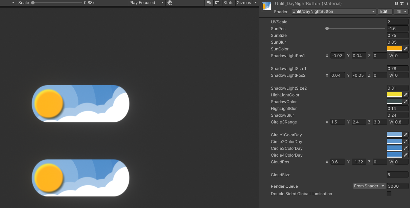Toggle the Game view frame debugger bug icon

point(170,3)
